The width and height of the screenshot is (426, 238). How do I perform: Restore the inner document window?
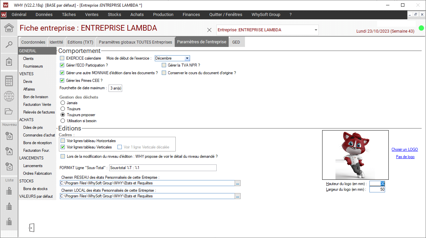[x=416, y=15]
